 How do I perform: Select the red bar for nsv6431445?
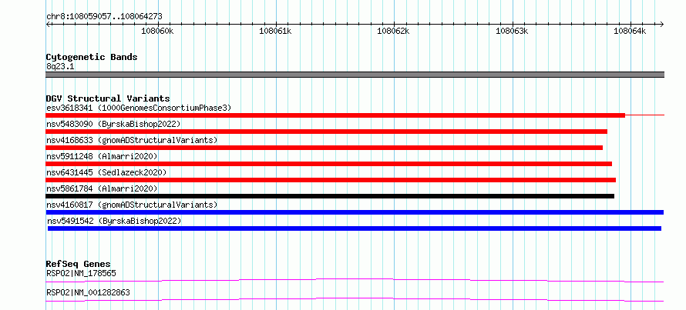pos(331,180)
